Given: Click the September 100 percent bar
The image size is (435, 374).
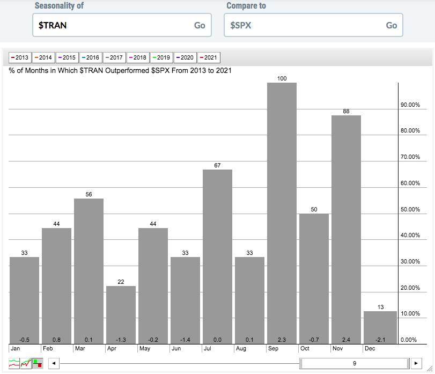Looking at the screenshot, I should pos(282,213).
